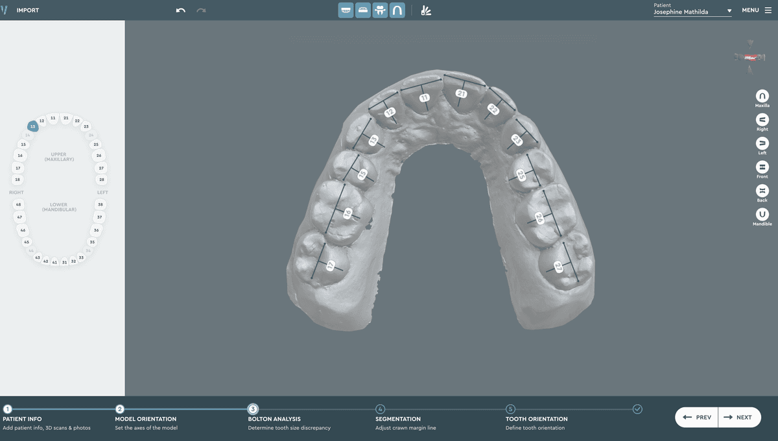Viewport: 778px width, 441px height.
Task: Click the IMPORT menu item
Action: pos(27,10)
